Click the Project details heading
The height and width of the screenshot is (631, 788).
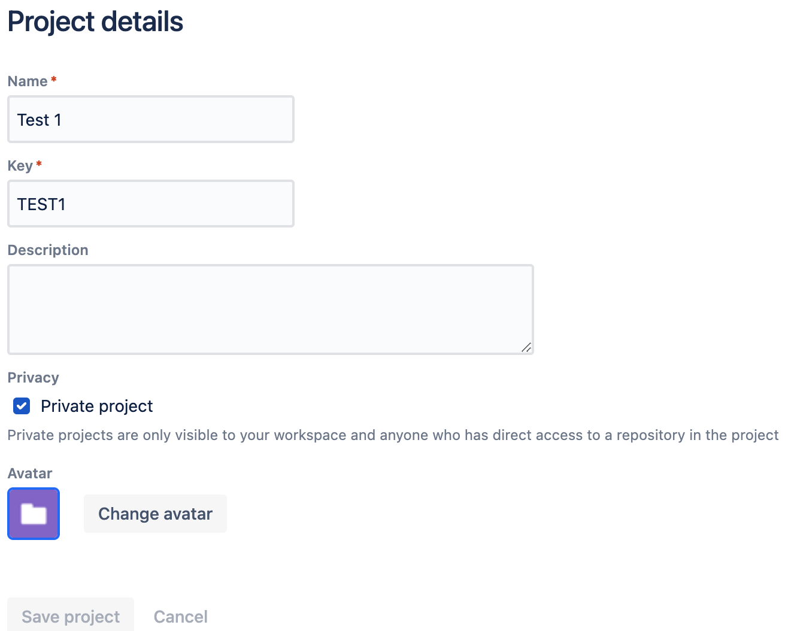pyautogui.click(x=95, y=22)
